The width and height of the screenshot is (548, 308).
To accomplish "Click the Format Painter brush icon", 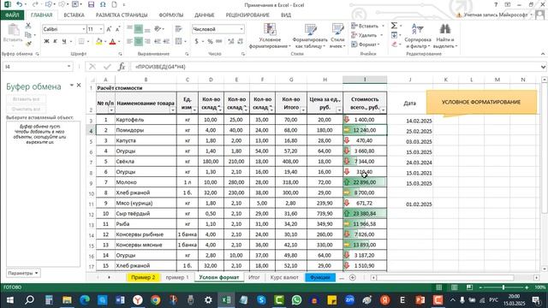I will pos(28,44).
